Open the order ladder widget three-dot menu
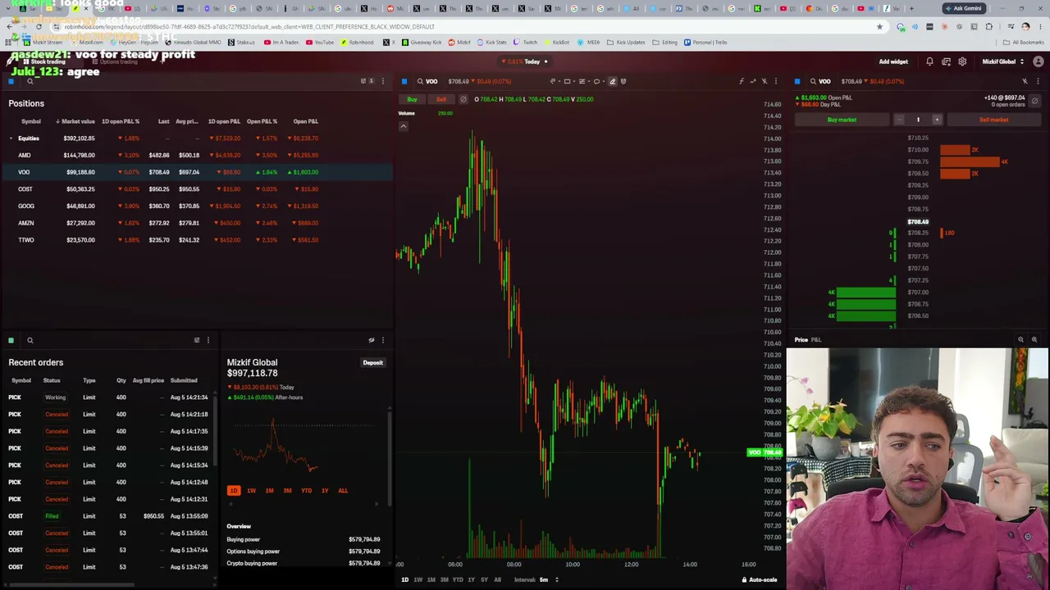Viewport: 1050px width, 590px height. [x=1038, y=81]
